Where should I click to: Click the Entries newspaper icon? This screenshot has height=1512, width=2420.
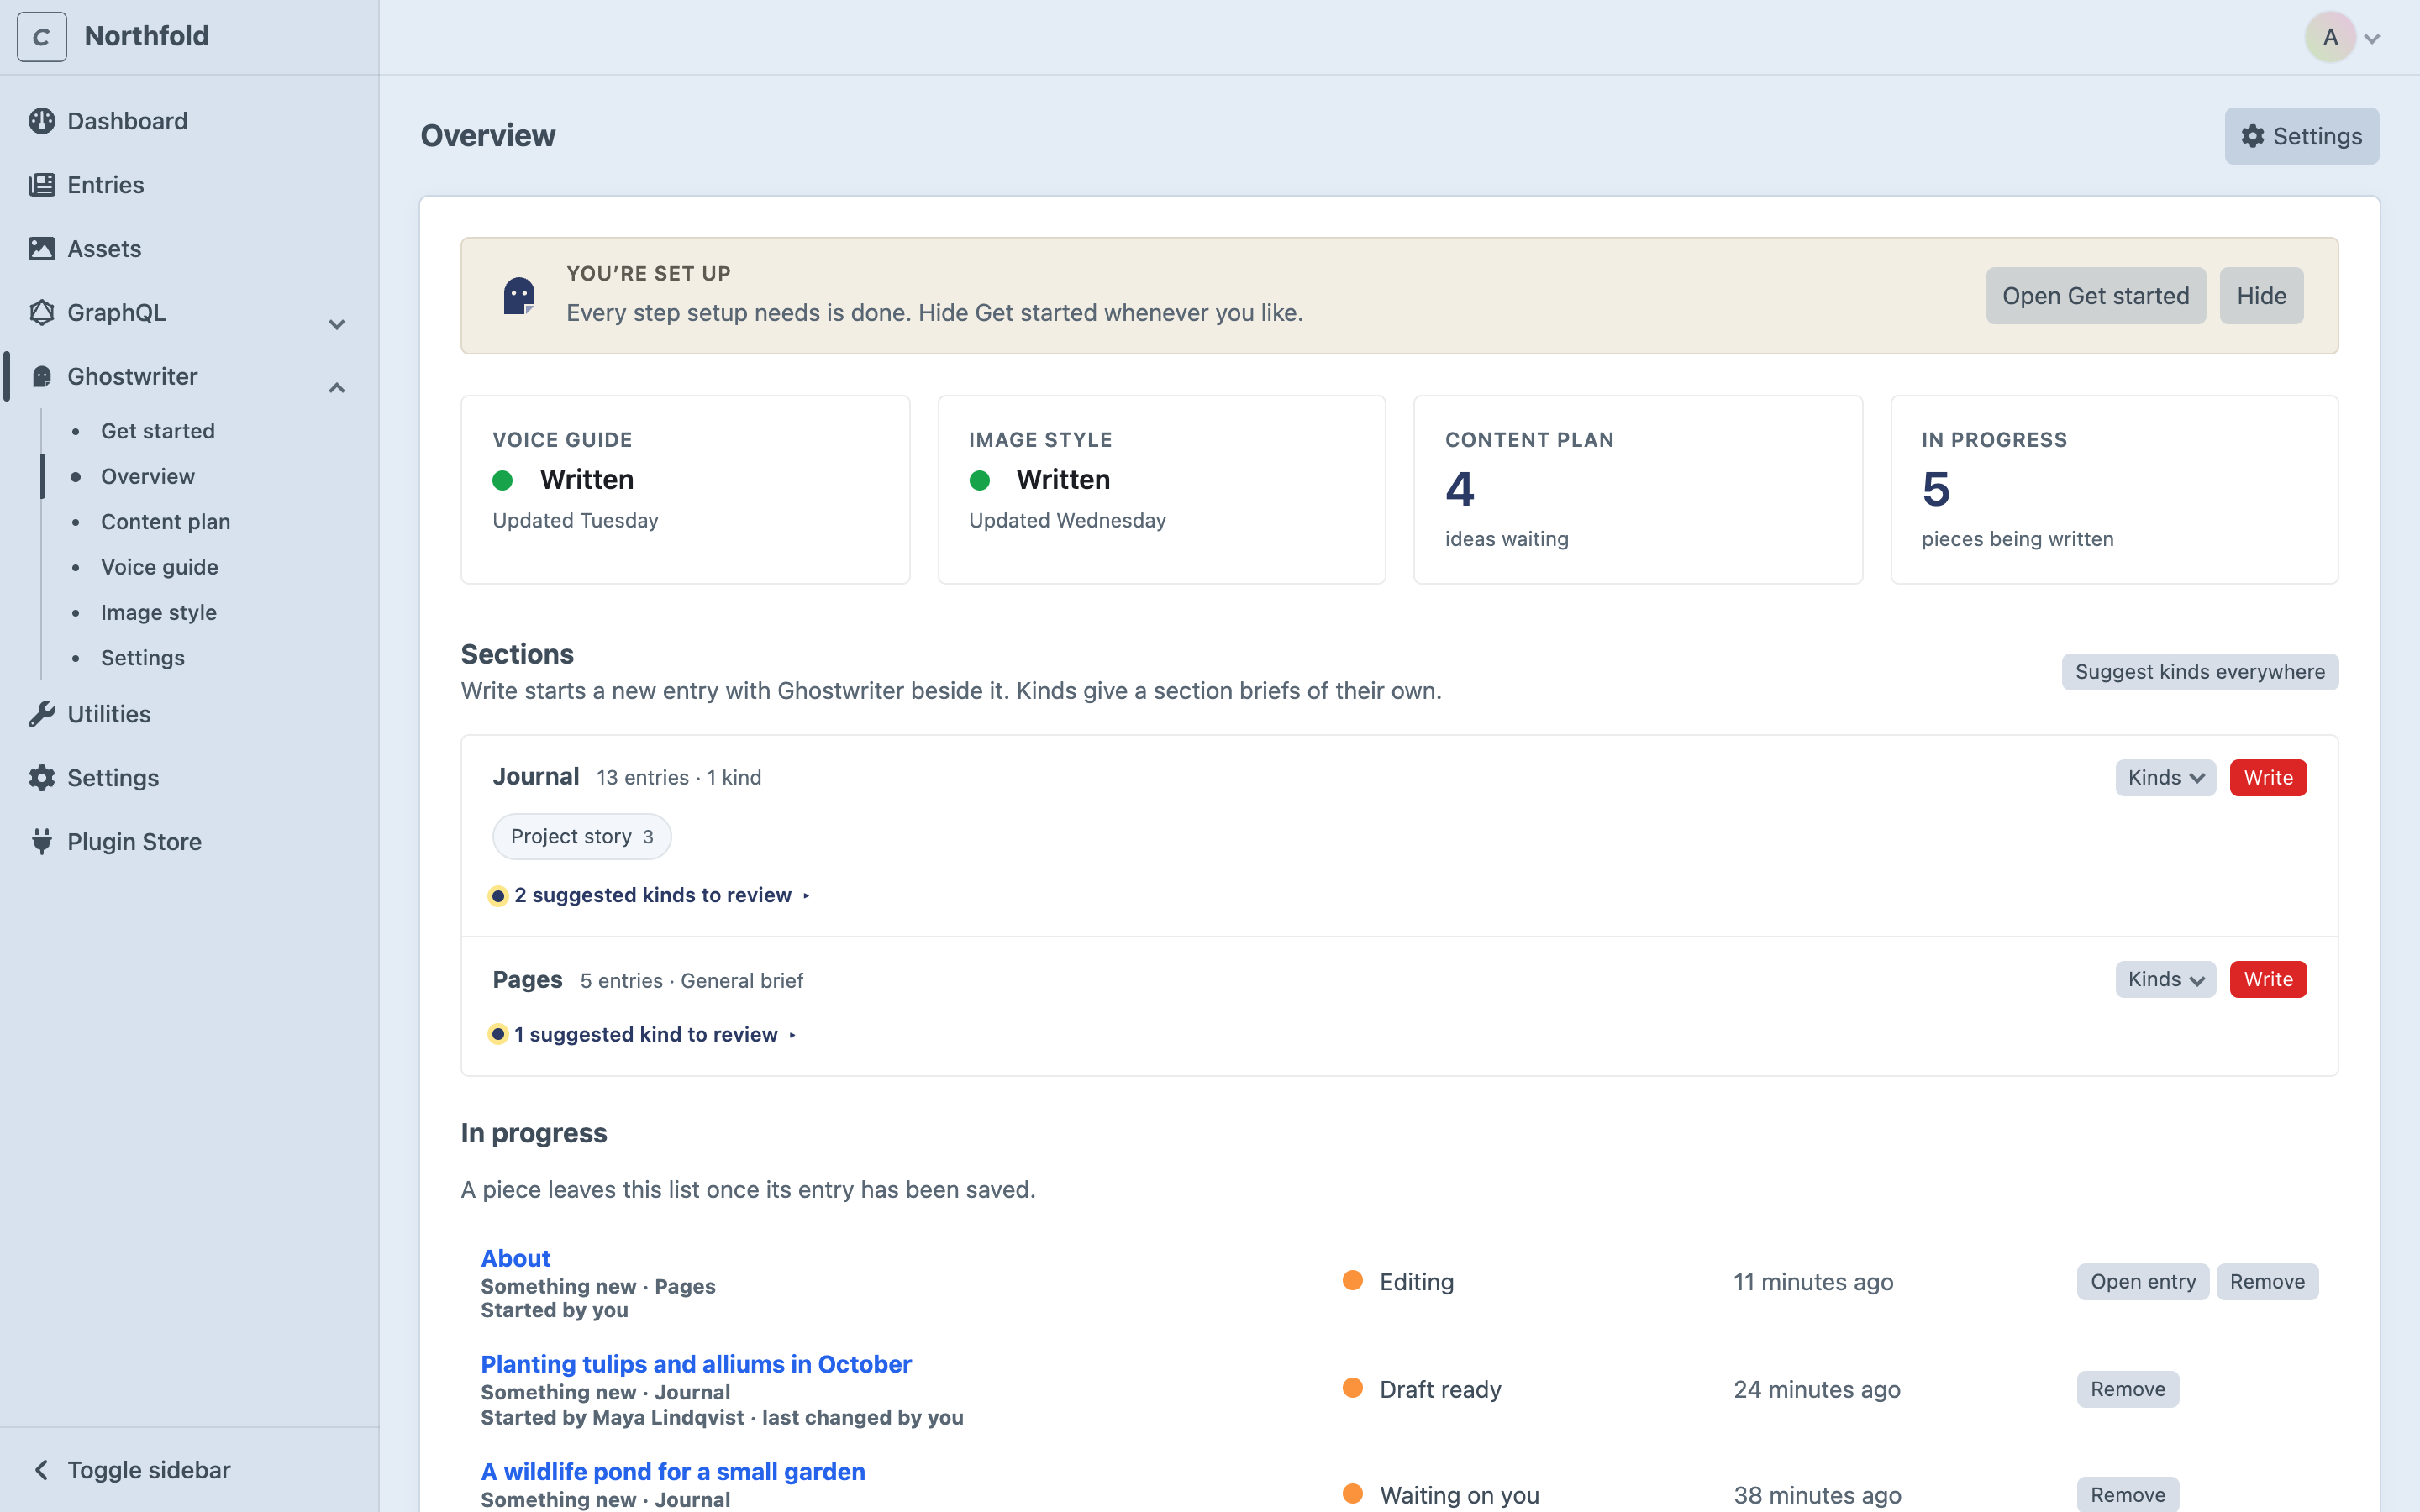[x=41, y=185]
